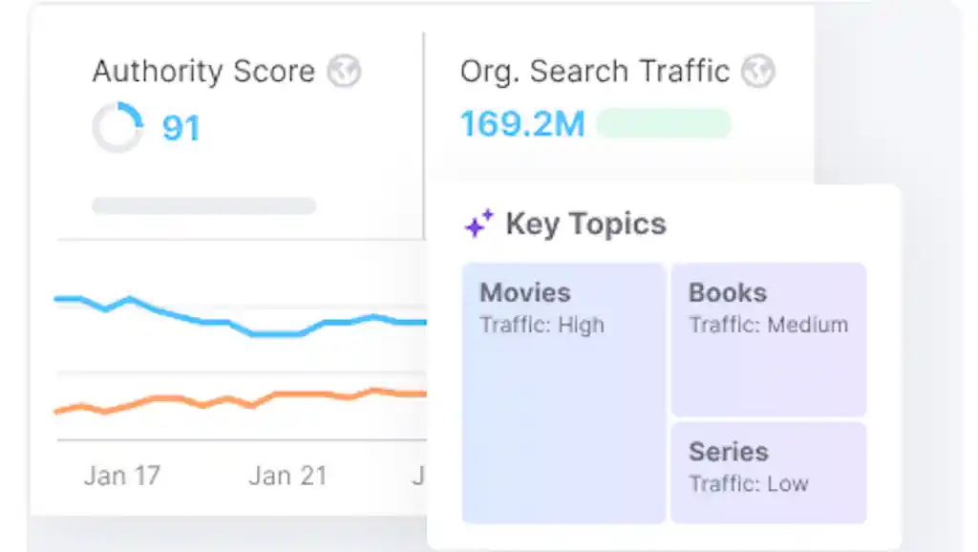This screenshot has height=552, width=978.
Task: Select the Movies topic tile
Action: pyautogui.click(x=563, y=393)
